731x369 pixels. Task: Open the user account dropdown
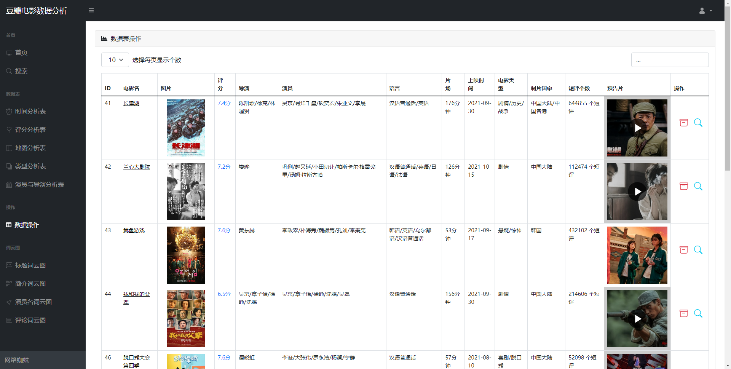pyautogui.click(x=705, y=11)
